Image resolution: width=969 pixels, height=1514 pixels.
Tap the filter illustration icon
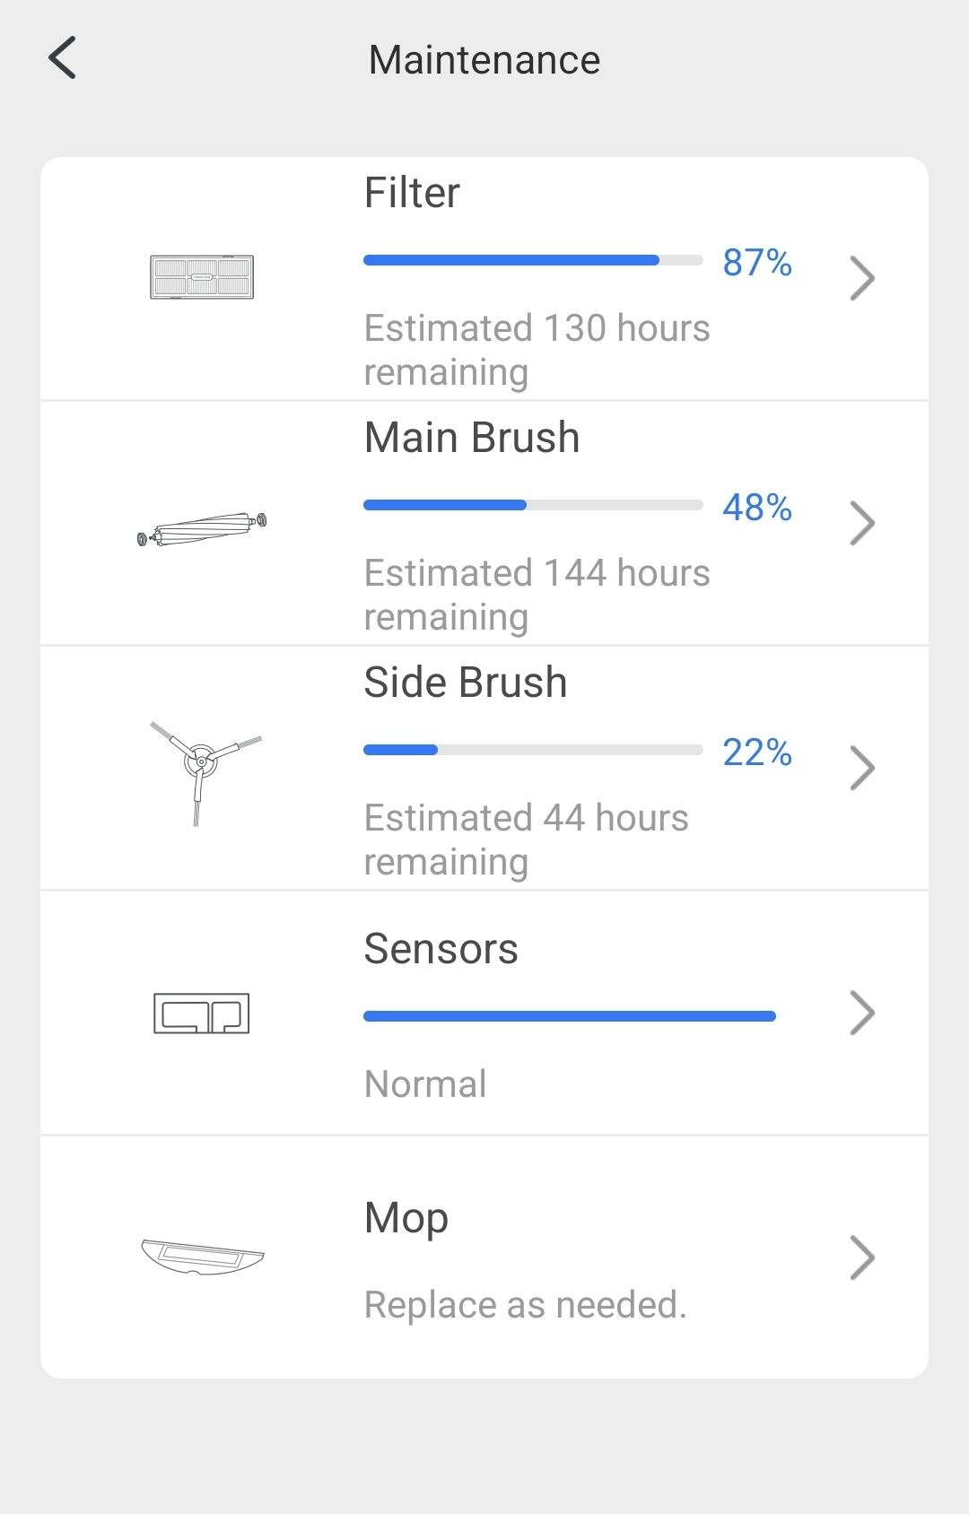point(202,276)
